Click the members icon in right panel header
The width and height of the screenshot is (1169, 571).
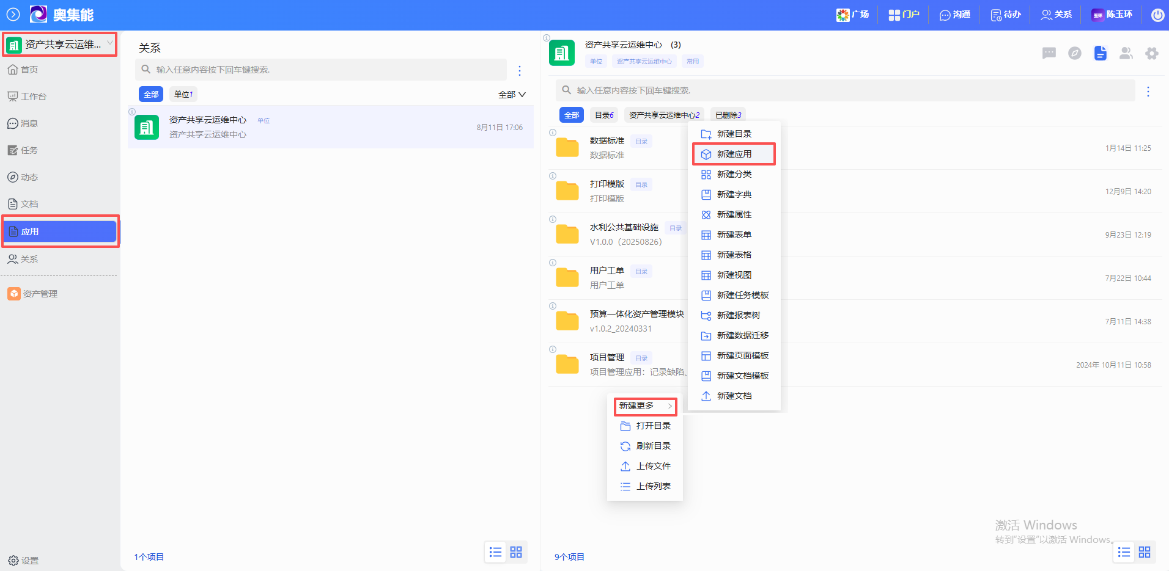1126,54
